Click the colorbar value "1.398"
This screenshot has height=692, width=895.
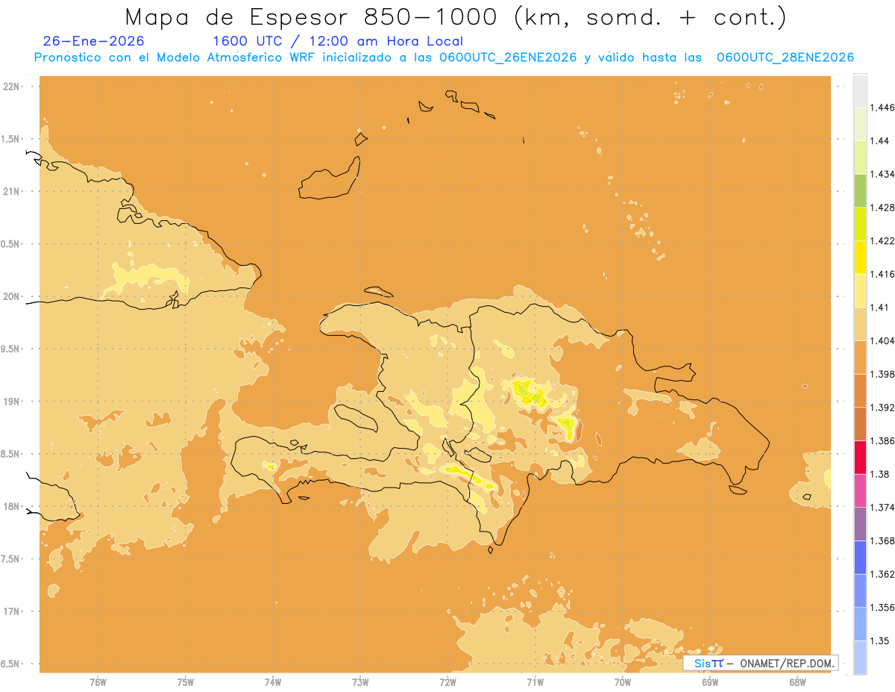(x=882, y=374)
